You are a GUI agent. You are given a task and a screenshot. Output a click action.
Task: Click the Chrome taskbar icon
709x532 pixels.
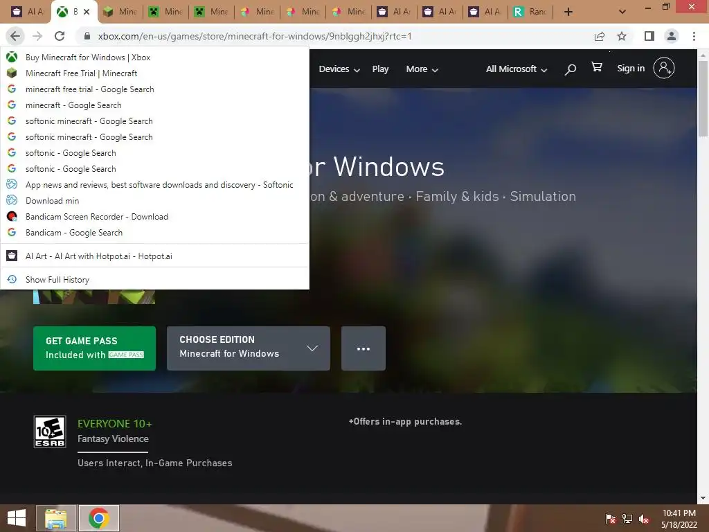(x=99, y=518)
